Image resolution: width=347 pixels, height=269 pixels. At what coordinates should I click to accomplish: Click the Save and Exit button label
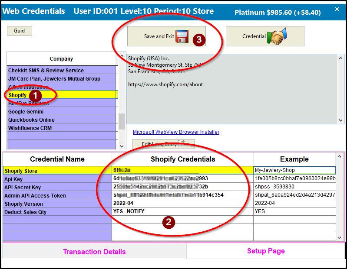click(159, 36)
